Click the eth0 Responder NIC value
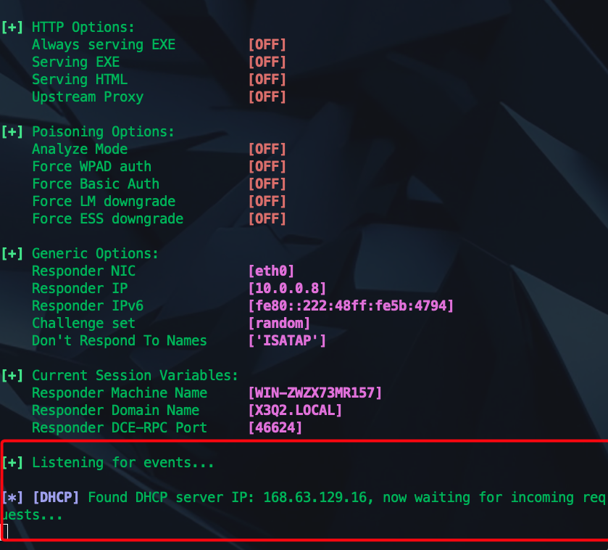The width and height of the screenshot is (608, 550). (x=271, y=271)
